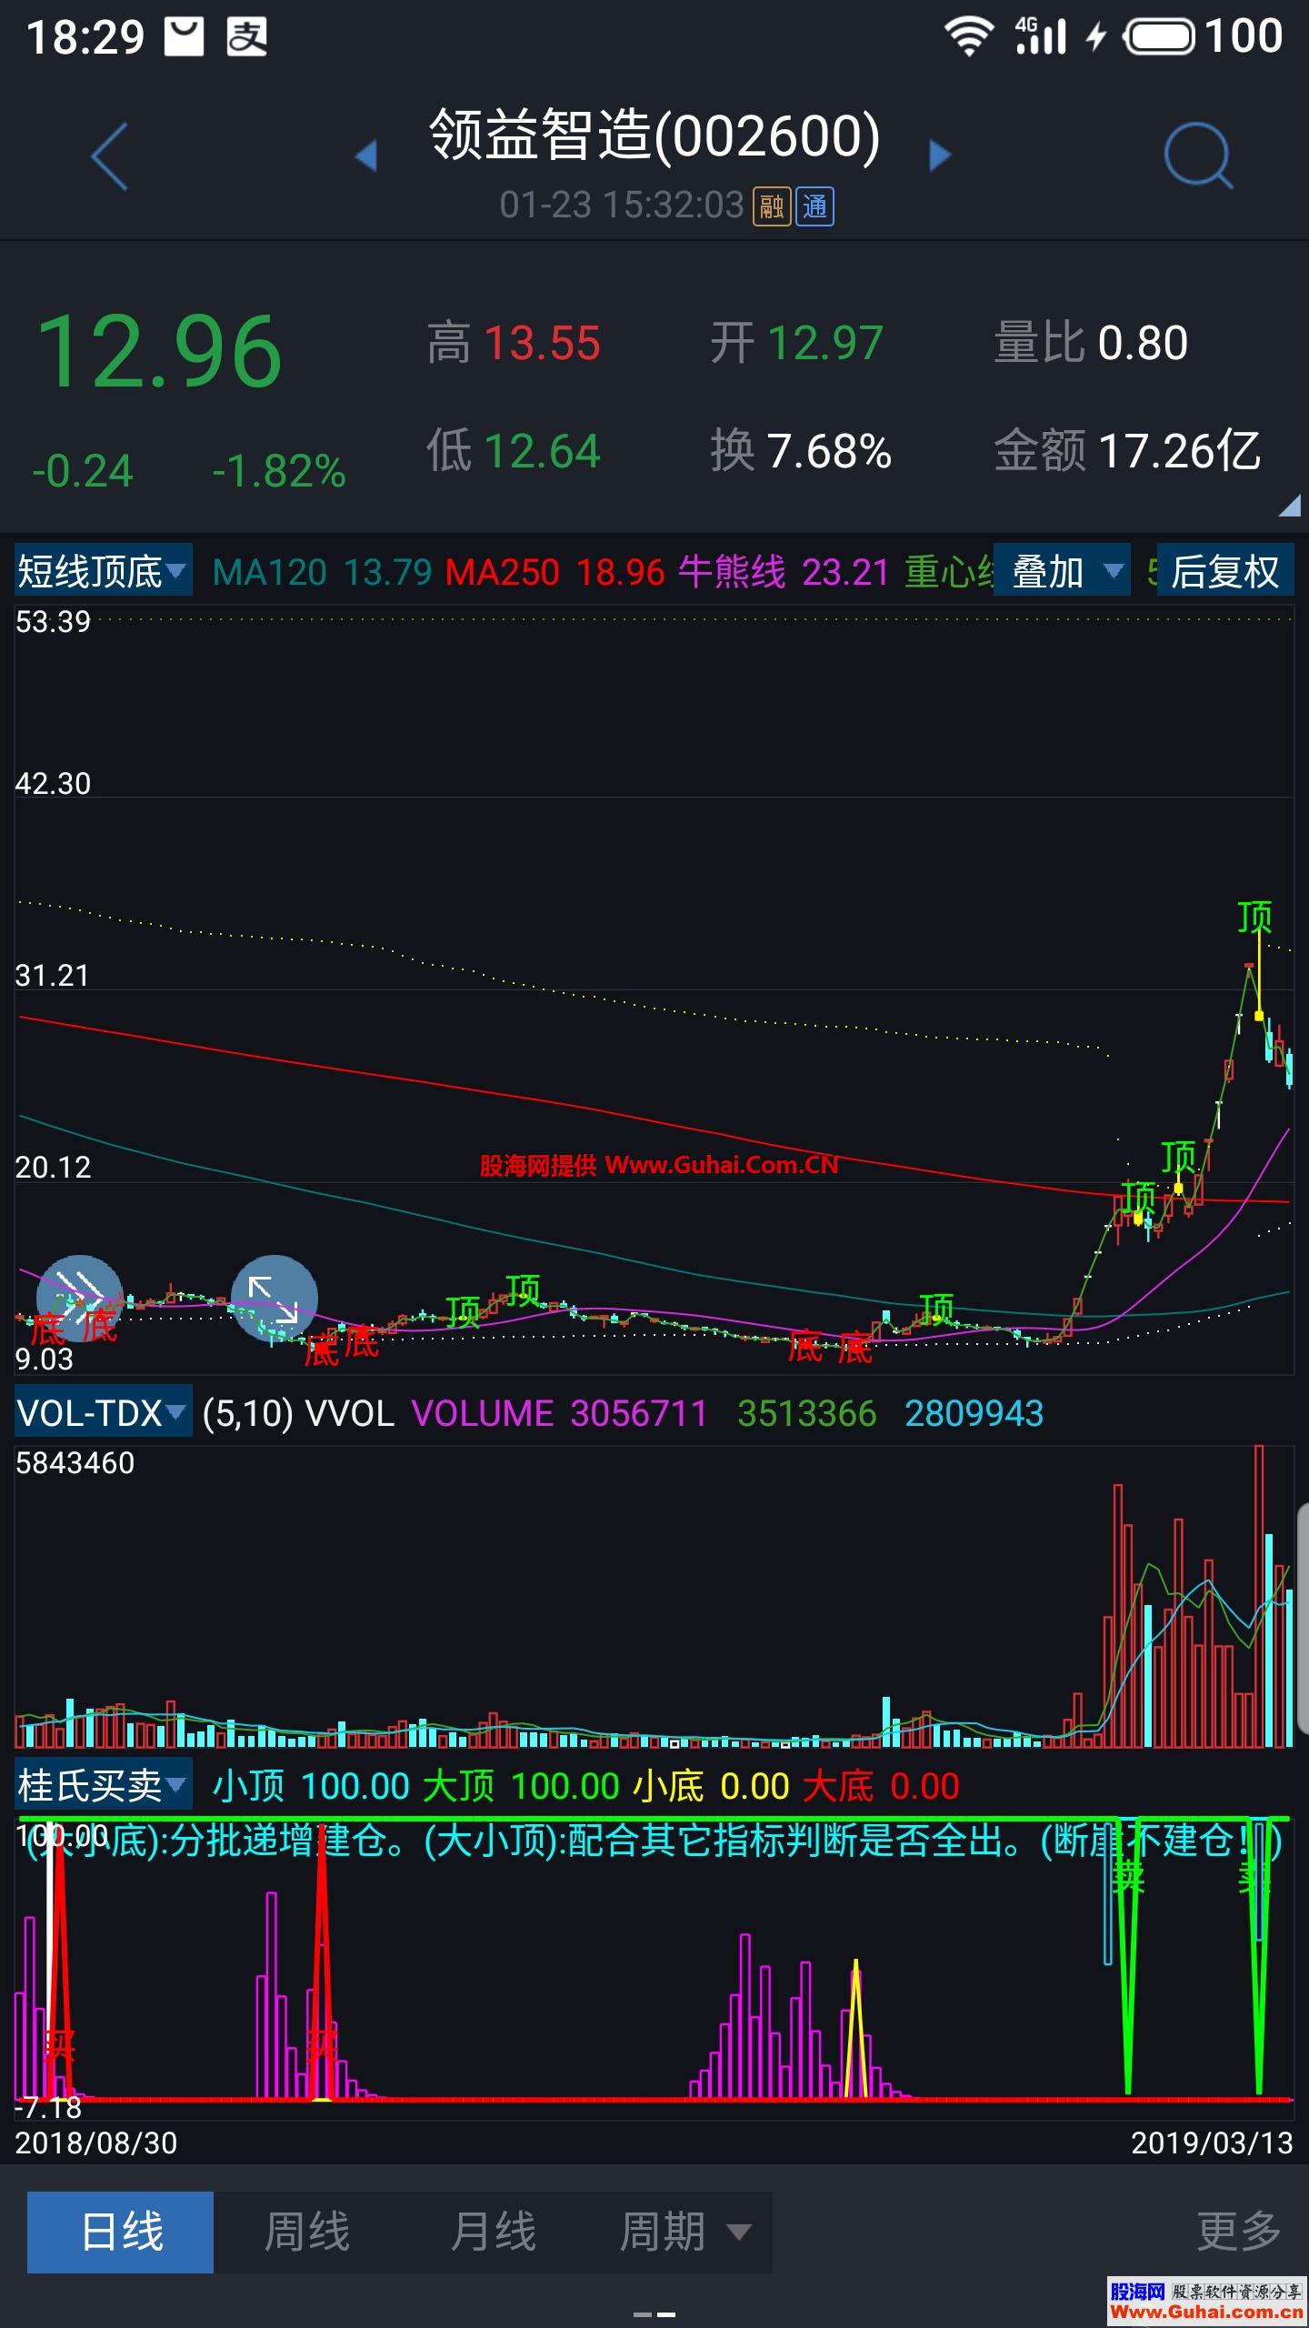
Task: Tap the battery status icon
Action: [x=1159, y=37]
